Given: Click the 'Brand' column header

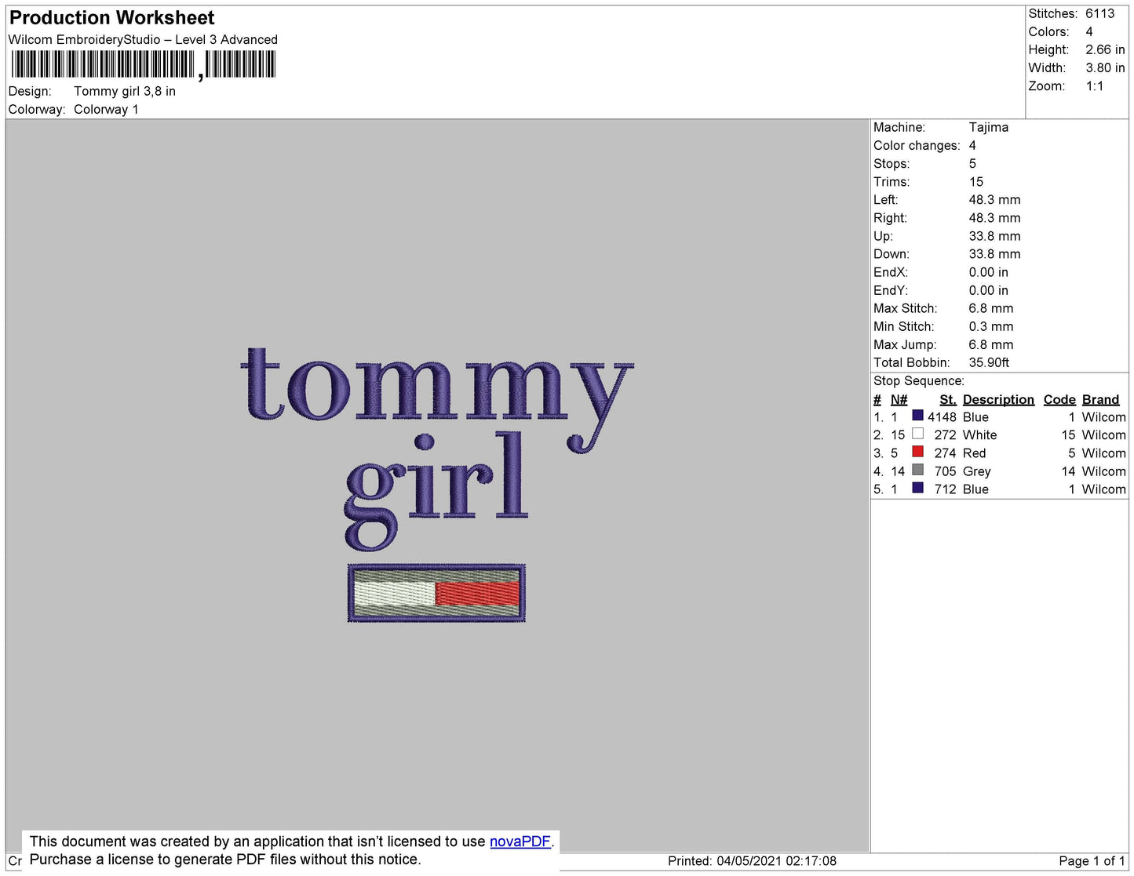Looking at the screenshot, I should [x=1100, y=399].
